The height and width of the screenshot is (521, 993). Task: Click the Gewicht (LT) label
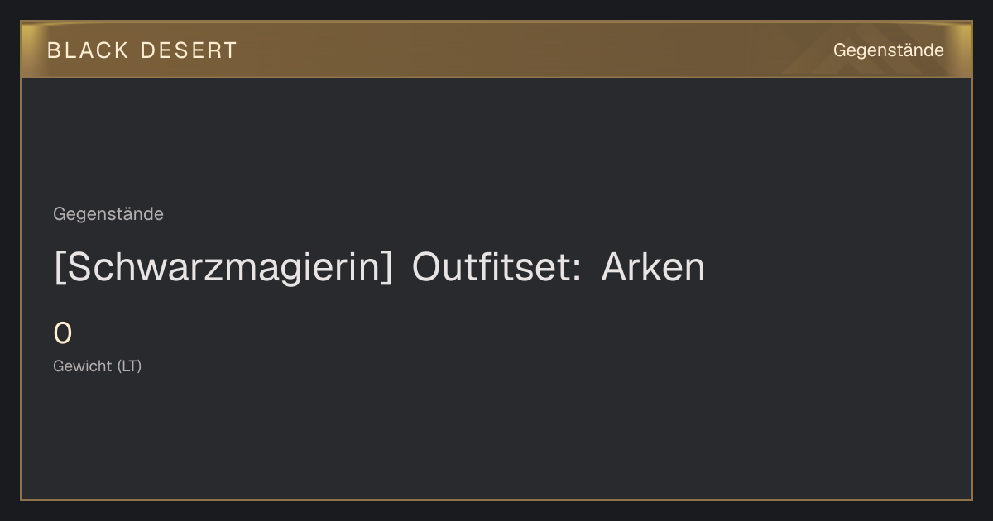98,366
